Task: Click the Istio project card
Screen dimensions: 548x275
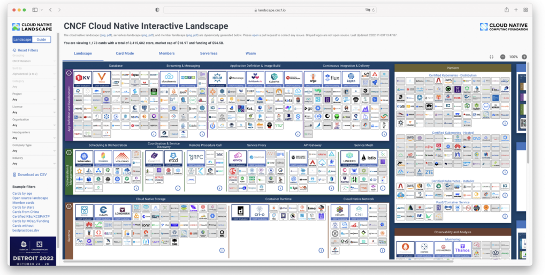Action: pyautogui.click(x=368, y=158)
